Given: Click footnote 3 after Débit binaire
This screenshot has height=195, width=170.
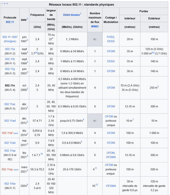Looking at the screenshot, I should click(x=81, y=14).
